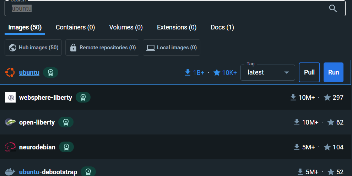Switch to the Extensions (0) tab
Viewport: 352px width, 176px height.
point(177,27)
